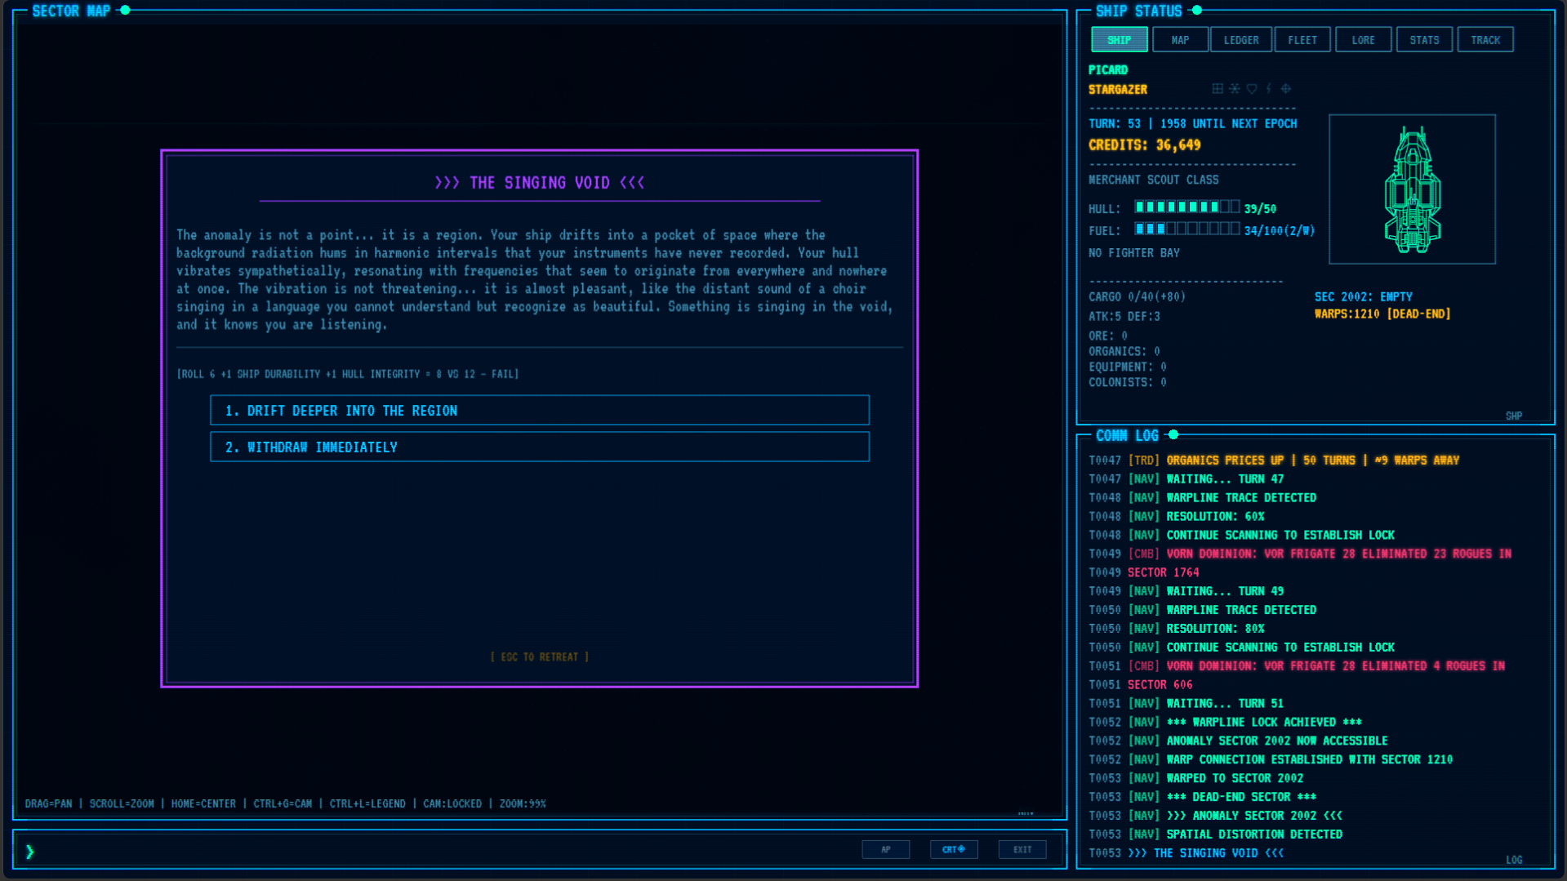Click the STARGAZER ship name
Viewport: 1567px width, 881px height.
point(1117,90)
